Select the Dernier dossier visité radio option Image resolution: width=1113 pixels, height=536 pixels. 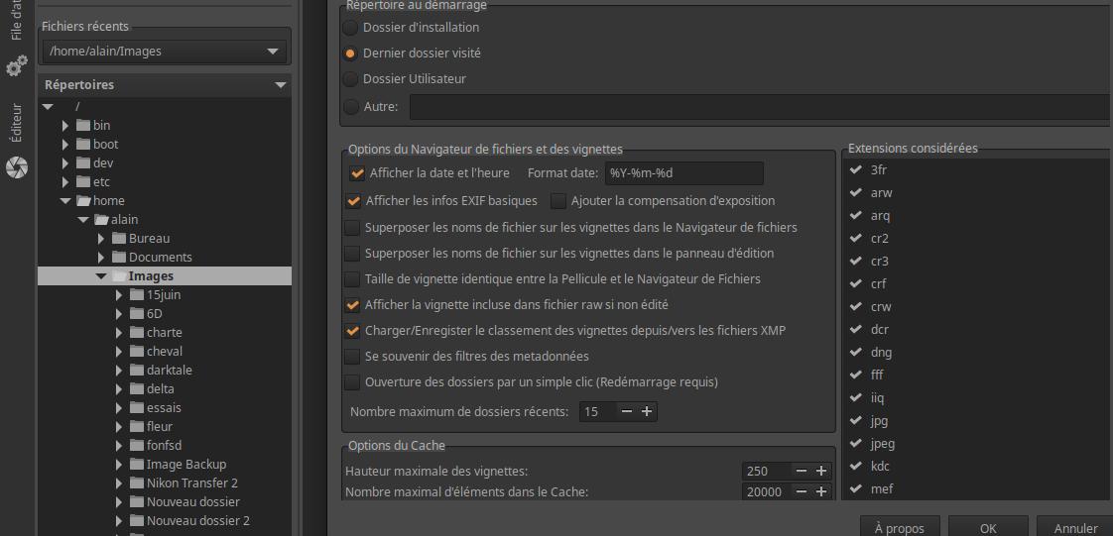point(350,54)
